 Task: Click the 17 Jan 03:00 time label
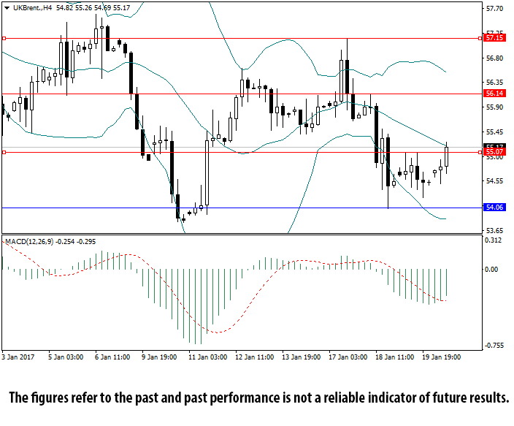[x=348, y=357]
